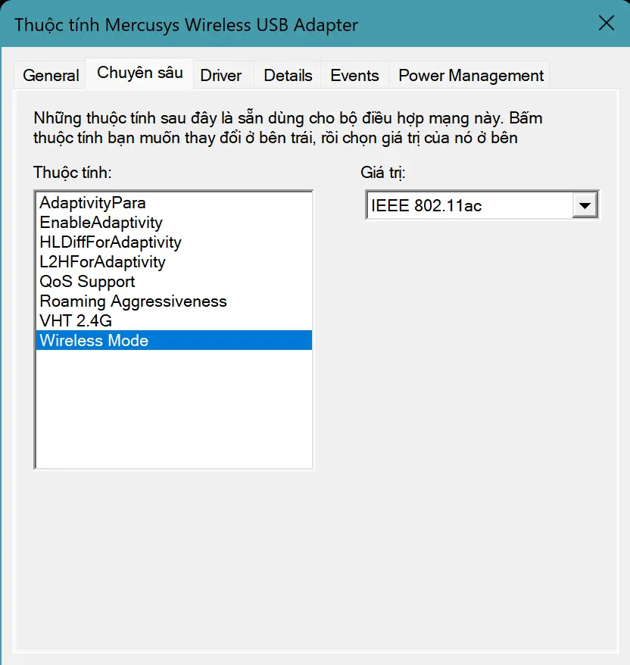The height and width of the screenshot is (665, 630).
Task: Select the EnableAdaptivity property
Action: pos(174,222)
